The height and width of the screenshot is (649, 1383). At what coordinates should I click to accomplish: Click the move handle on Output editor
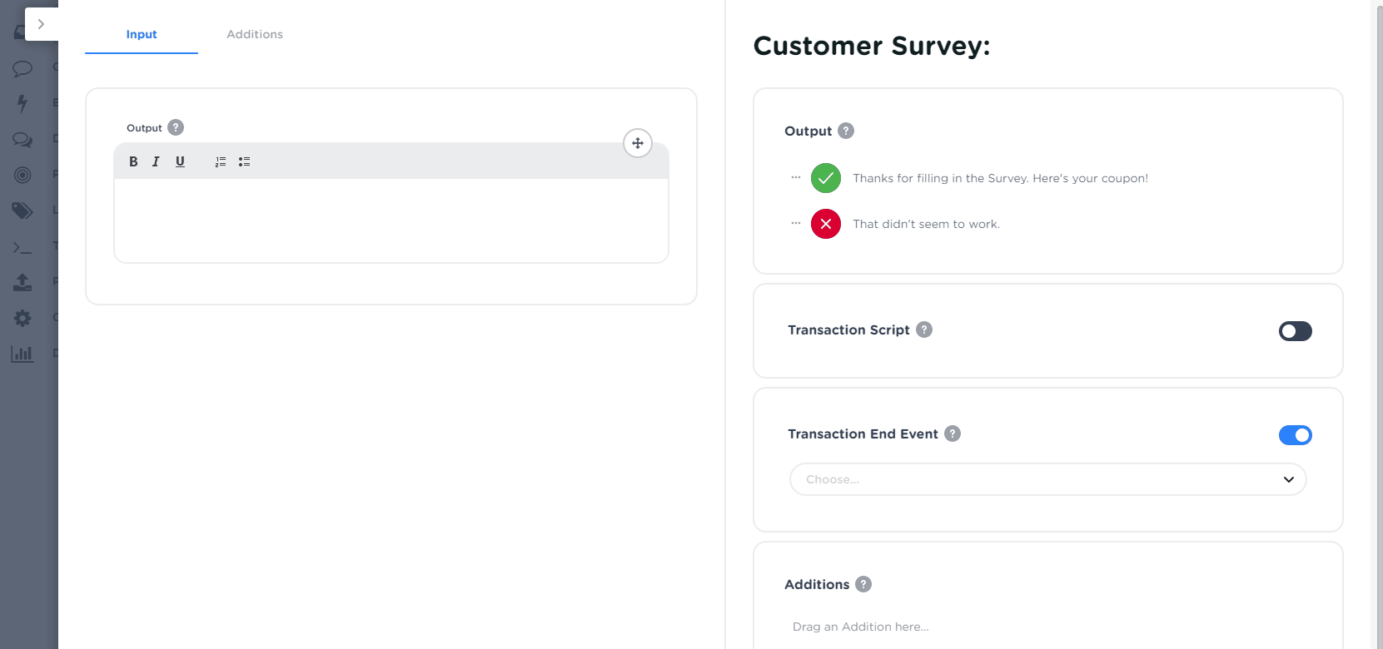[x=638, y=143]
